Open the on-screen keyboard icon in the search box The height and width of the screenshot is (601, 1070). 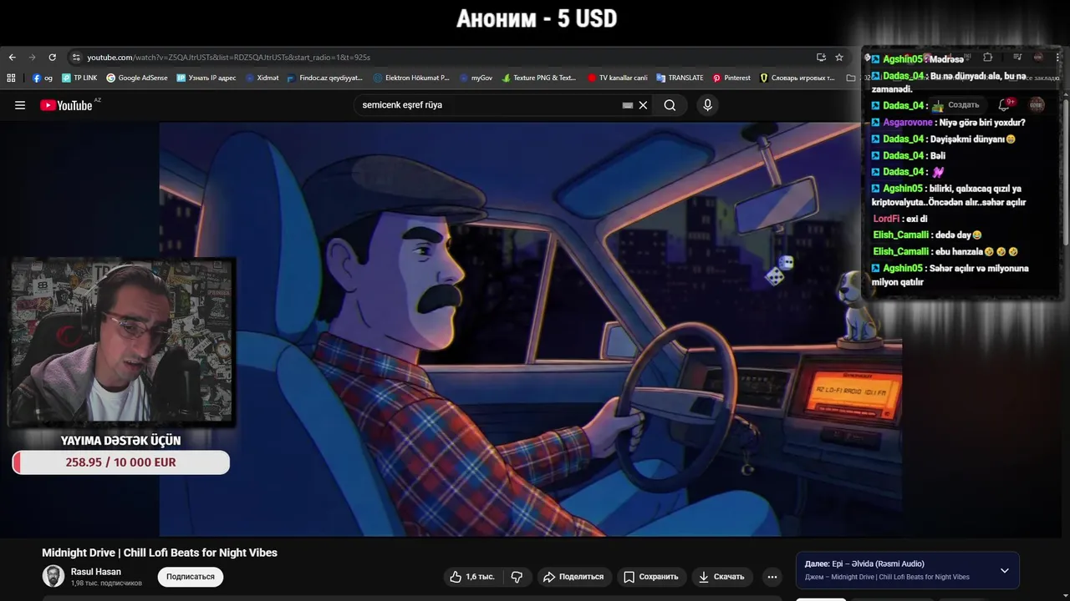click(628, 105)
